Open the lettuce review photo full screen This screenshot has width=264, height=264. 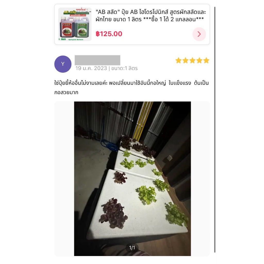(x=132, y=179)
